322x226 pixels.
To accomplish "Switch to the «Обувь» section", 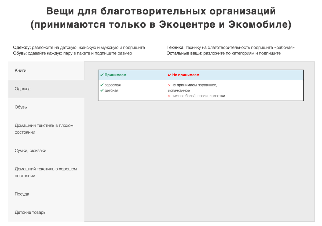I will (21, 107).
